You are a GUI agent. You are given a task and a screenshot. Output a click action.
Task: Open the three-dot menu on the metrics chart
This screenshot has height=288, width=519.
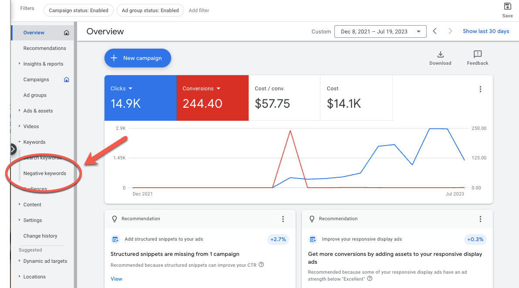(480, 89)
